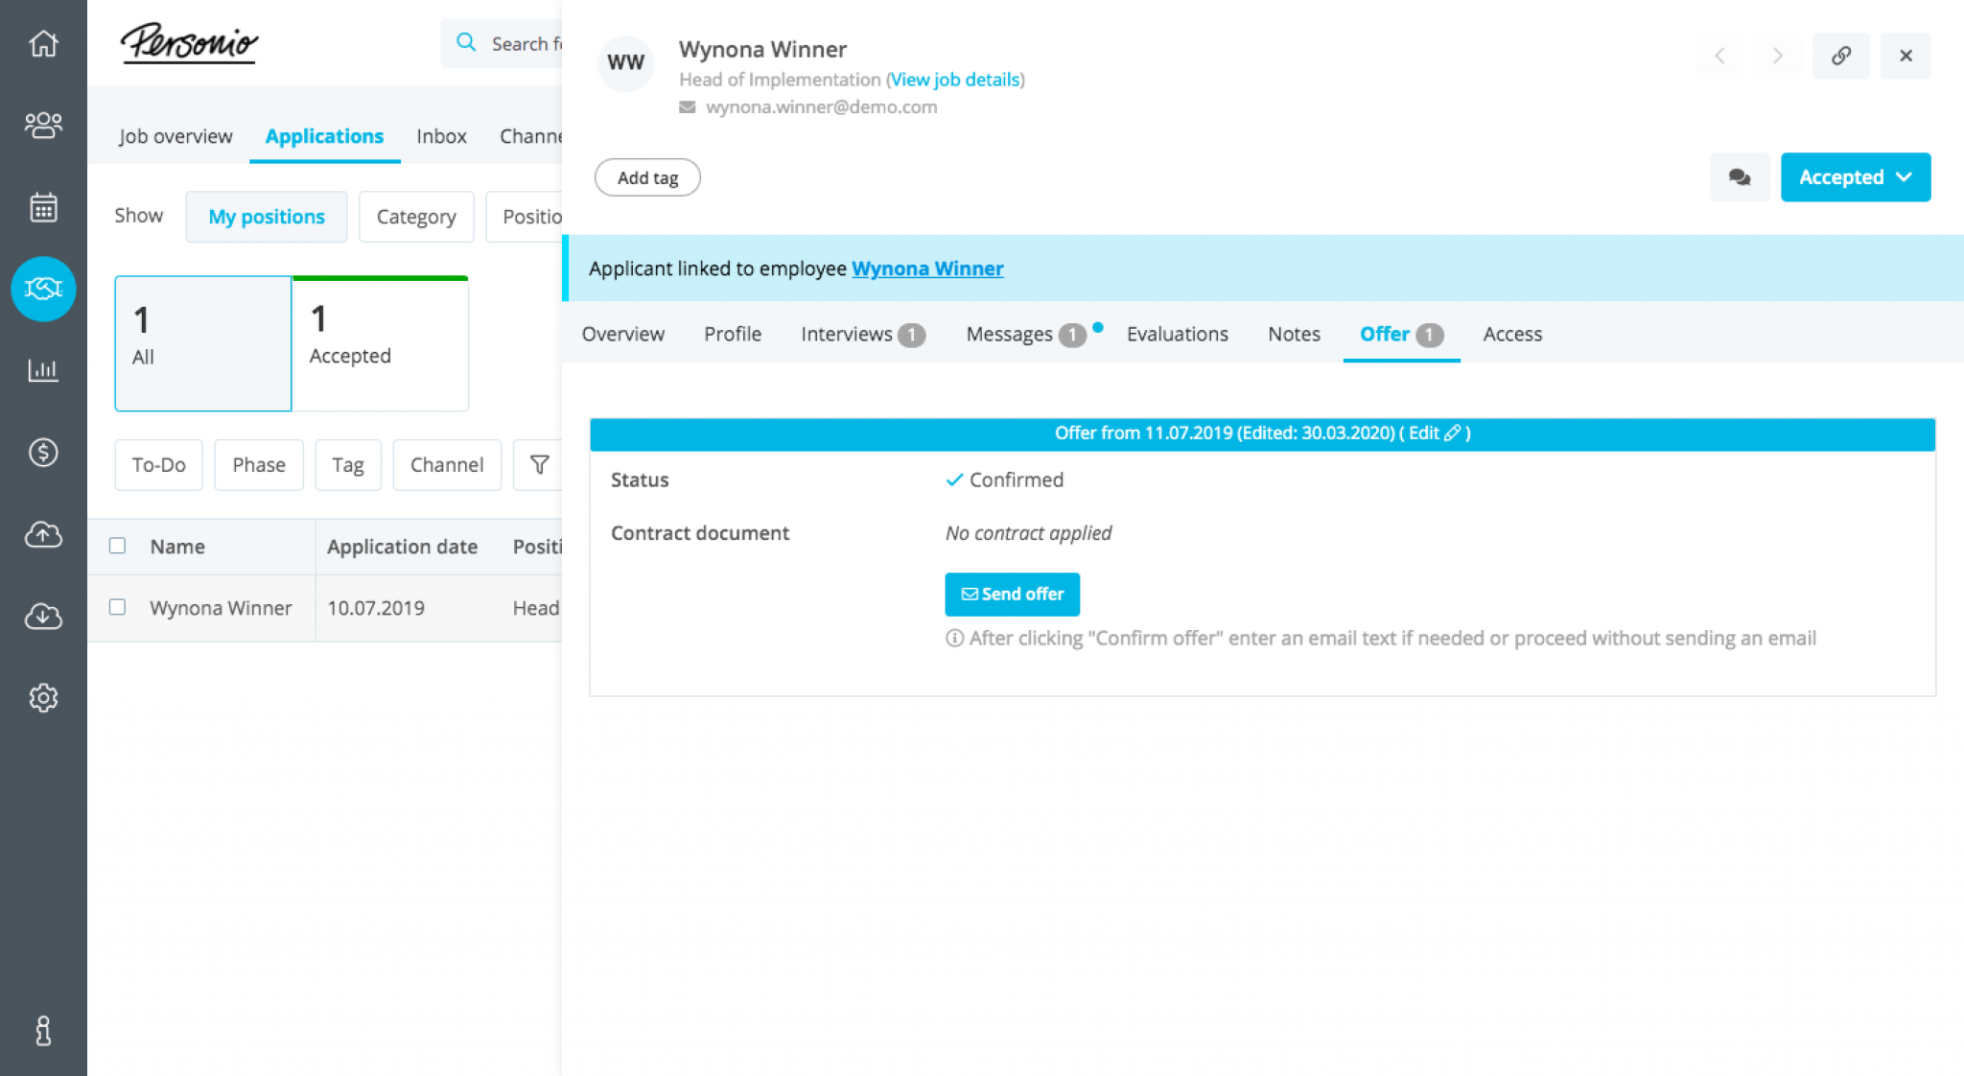Open the Accepted status dropdown
Screen dimensions: 1964x1076
(1855, 177)
